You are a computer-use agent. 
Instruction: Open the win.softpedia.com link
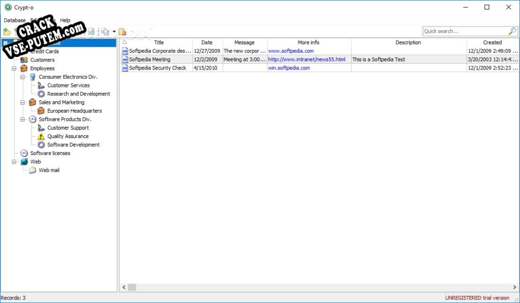[289, 68]
